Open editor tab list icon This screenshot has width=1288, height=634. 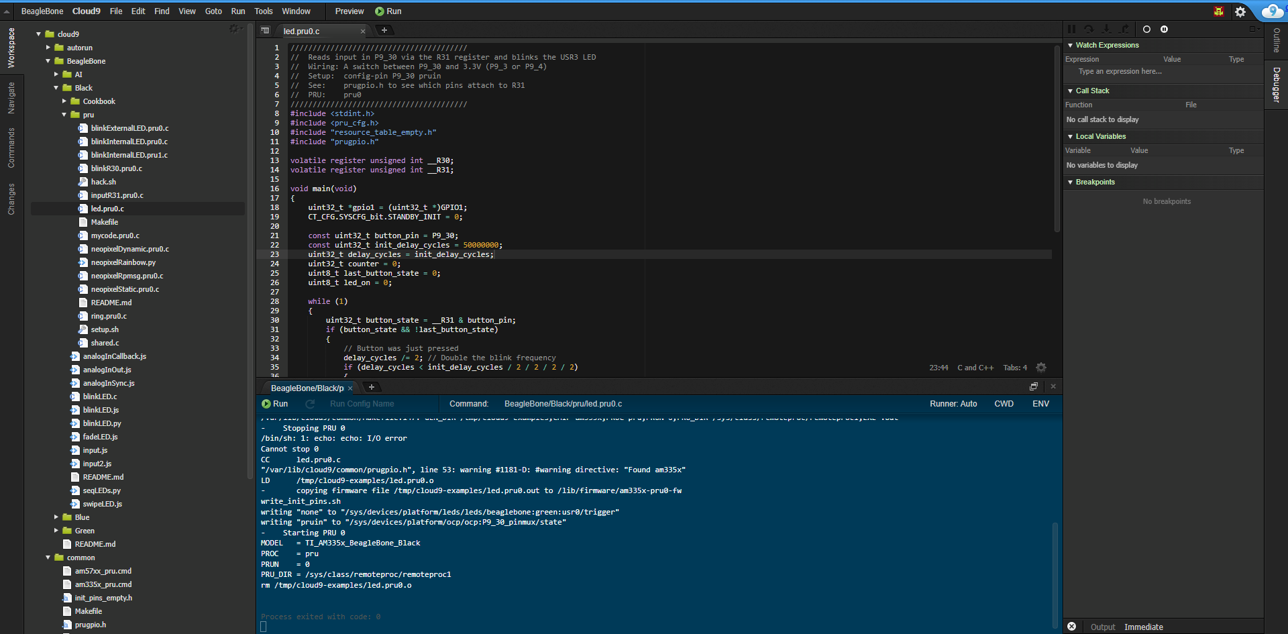tap(265, 31)
